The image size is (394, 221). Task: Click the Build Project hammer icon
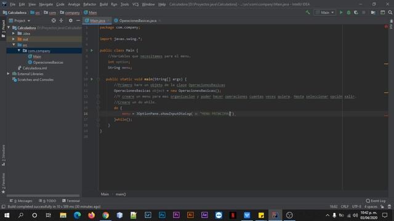308,12
